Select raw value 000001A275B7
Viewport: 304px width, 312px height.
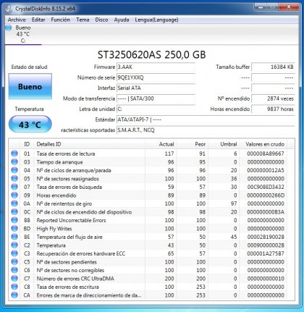(266, 253)
